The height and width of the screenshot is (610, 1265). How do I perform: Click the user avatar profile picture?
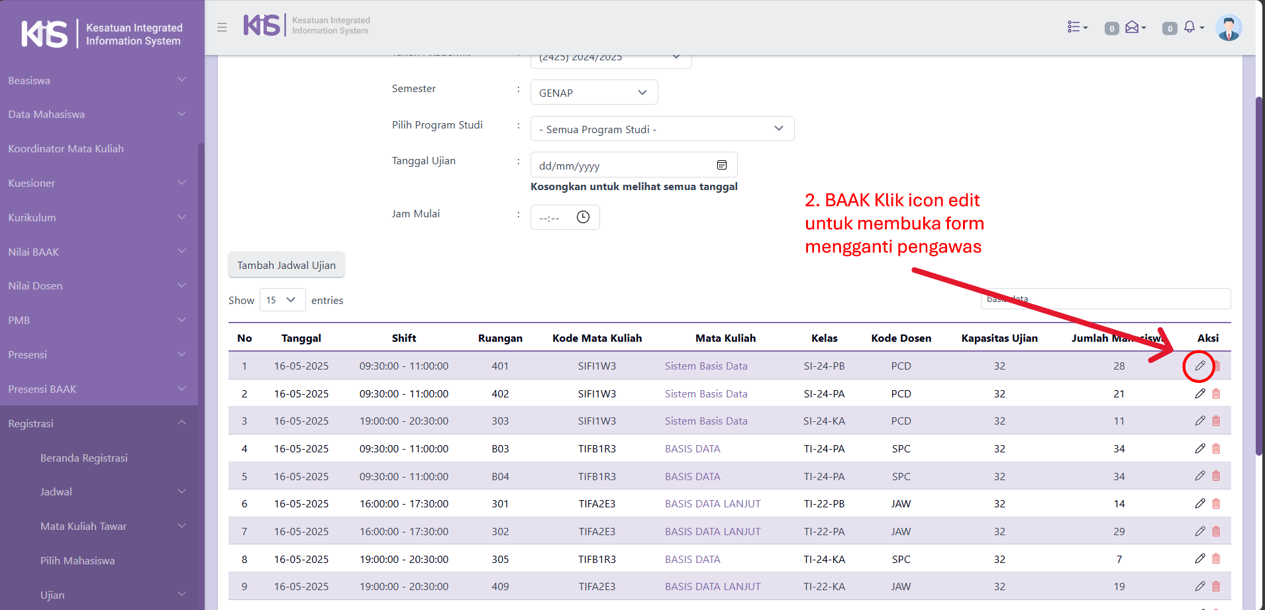(x=1228, y=28)
